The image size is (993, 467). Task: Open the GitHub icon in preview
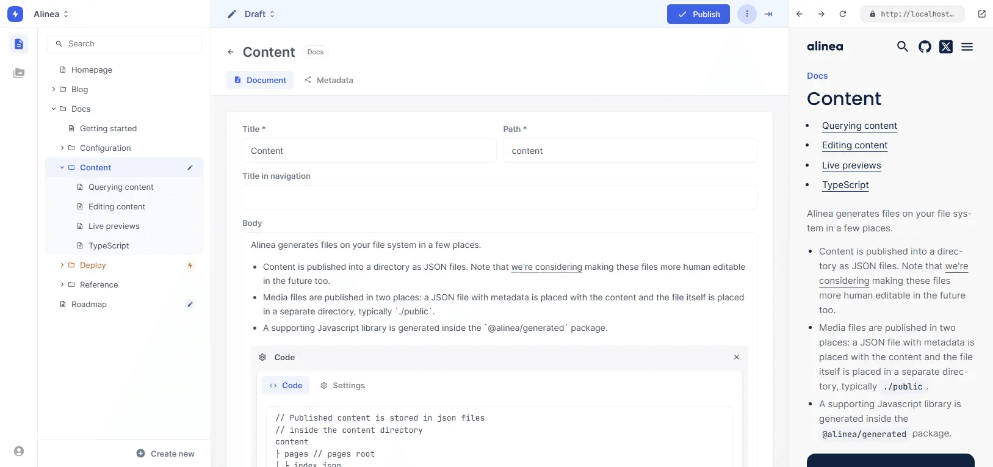click(925, 46)
